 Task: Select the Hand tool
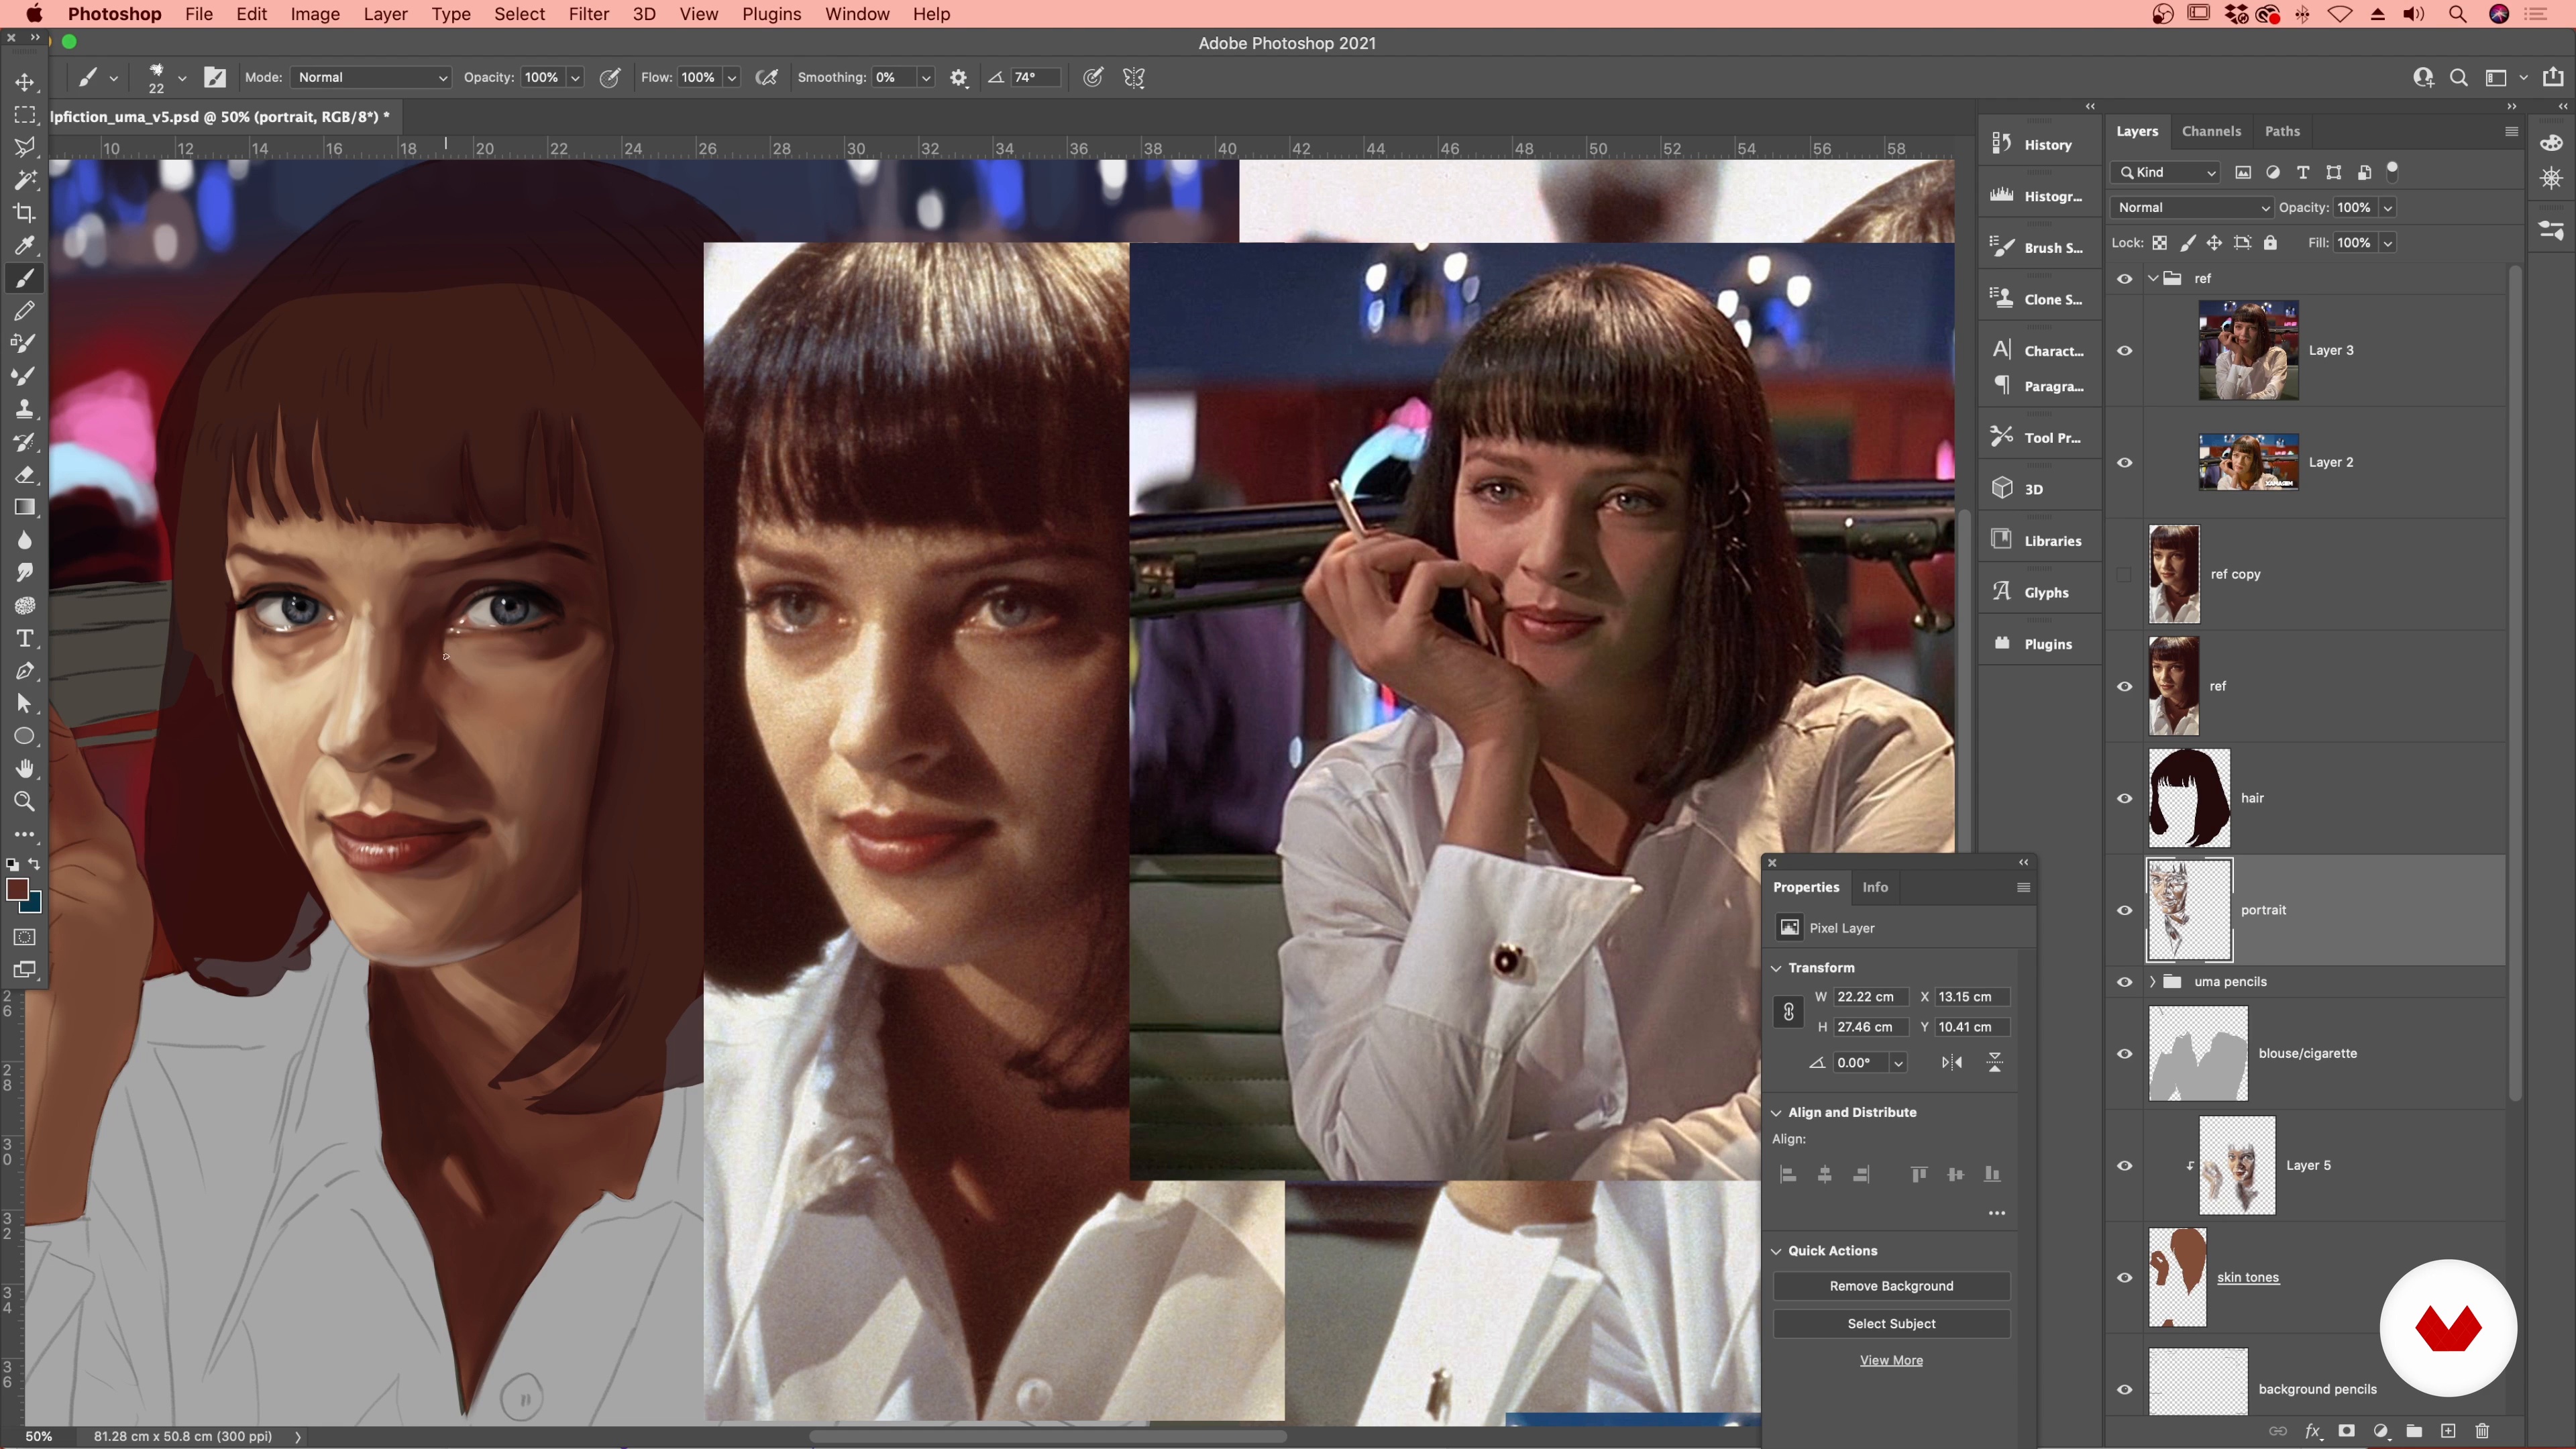click(x=24, y=769)
